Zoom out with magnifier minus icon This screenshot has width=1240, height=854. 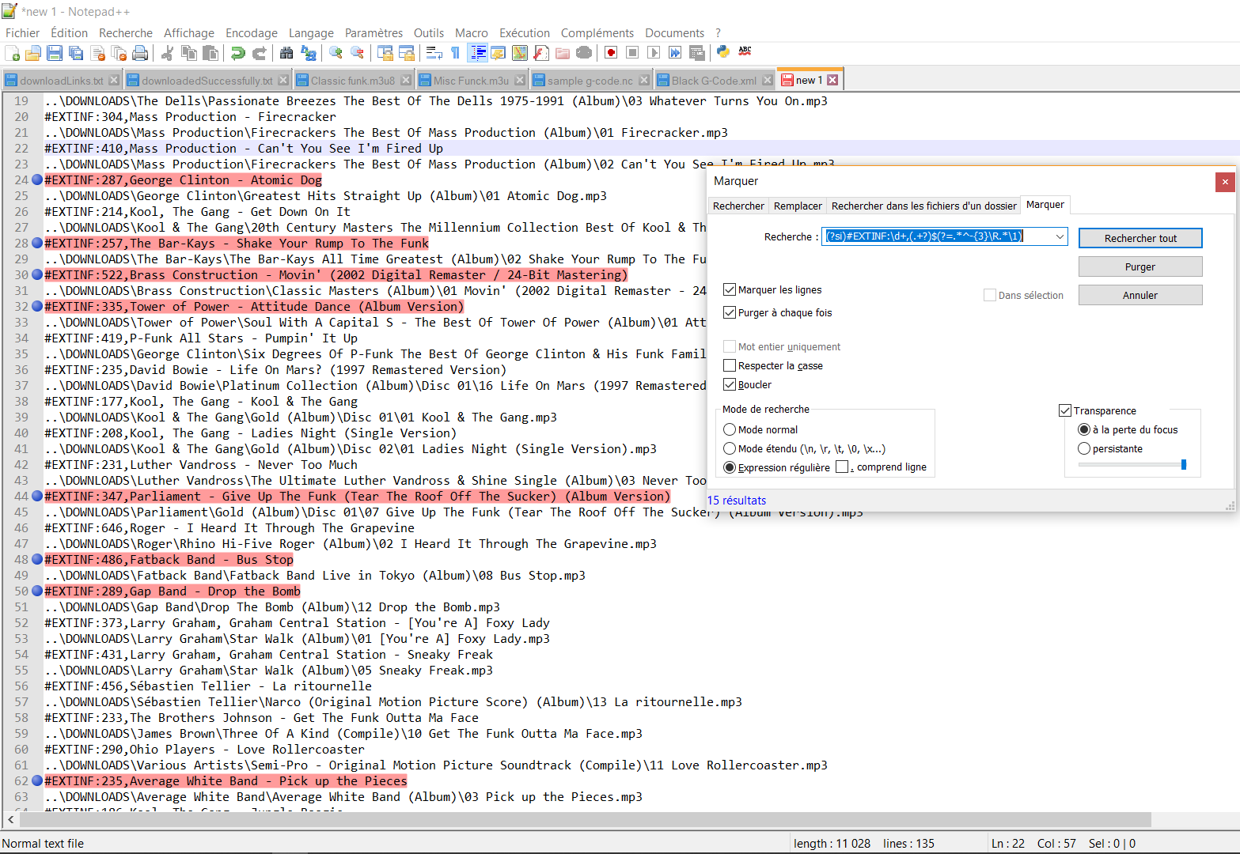[x=357, y=53]
